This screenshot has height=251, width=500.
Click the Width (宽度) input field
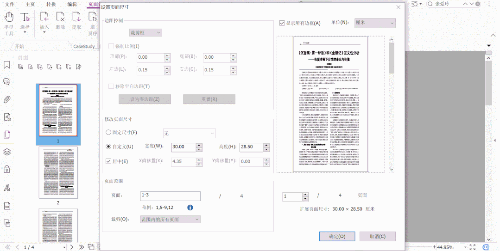184,147
